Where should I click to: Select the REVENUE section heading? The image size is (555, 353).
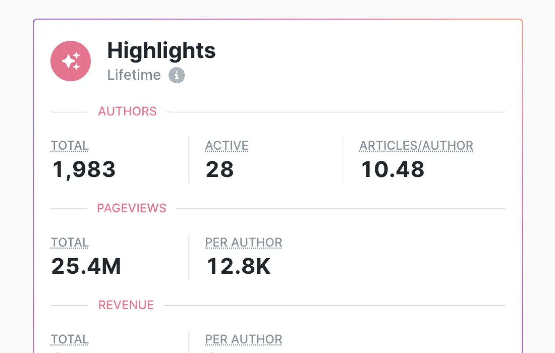click(x=126, y=305)
